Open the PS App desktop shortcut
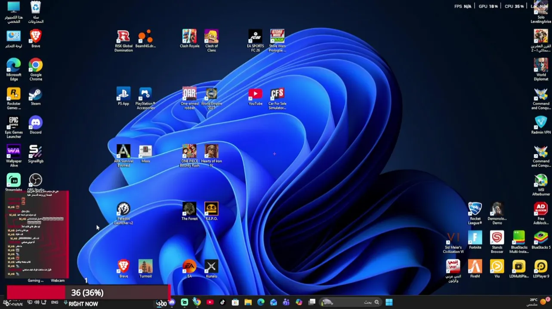 [123, 97]
